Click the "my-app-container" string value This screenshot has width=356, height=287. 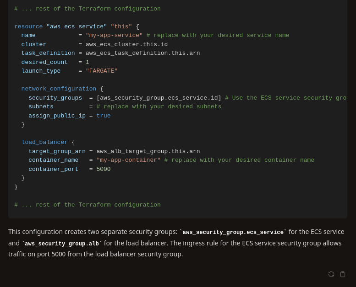(128, 160)
